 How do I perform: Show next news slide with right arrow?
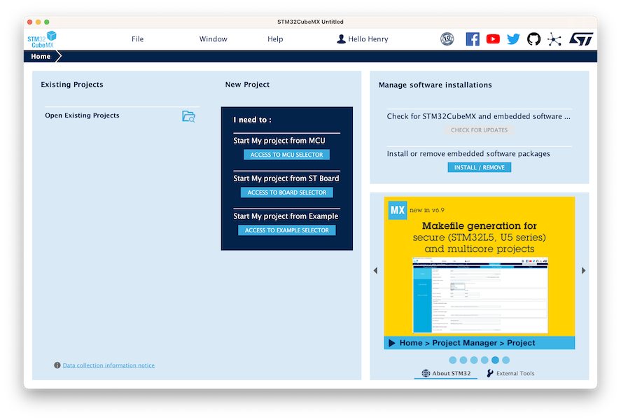click(x=583, y=271)
